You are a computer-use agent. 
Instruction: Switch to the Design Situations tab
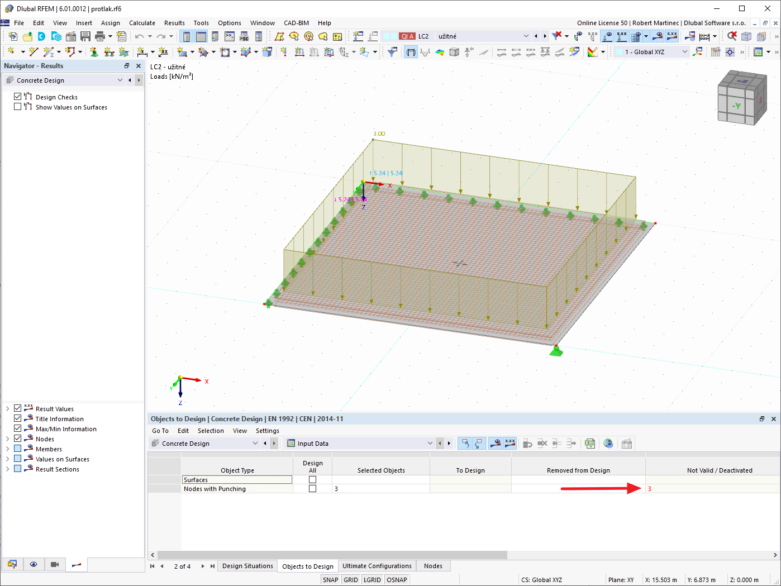click(x=247, y=566)
